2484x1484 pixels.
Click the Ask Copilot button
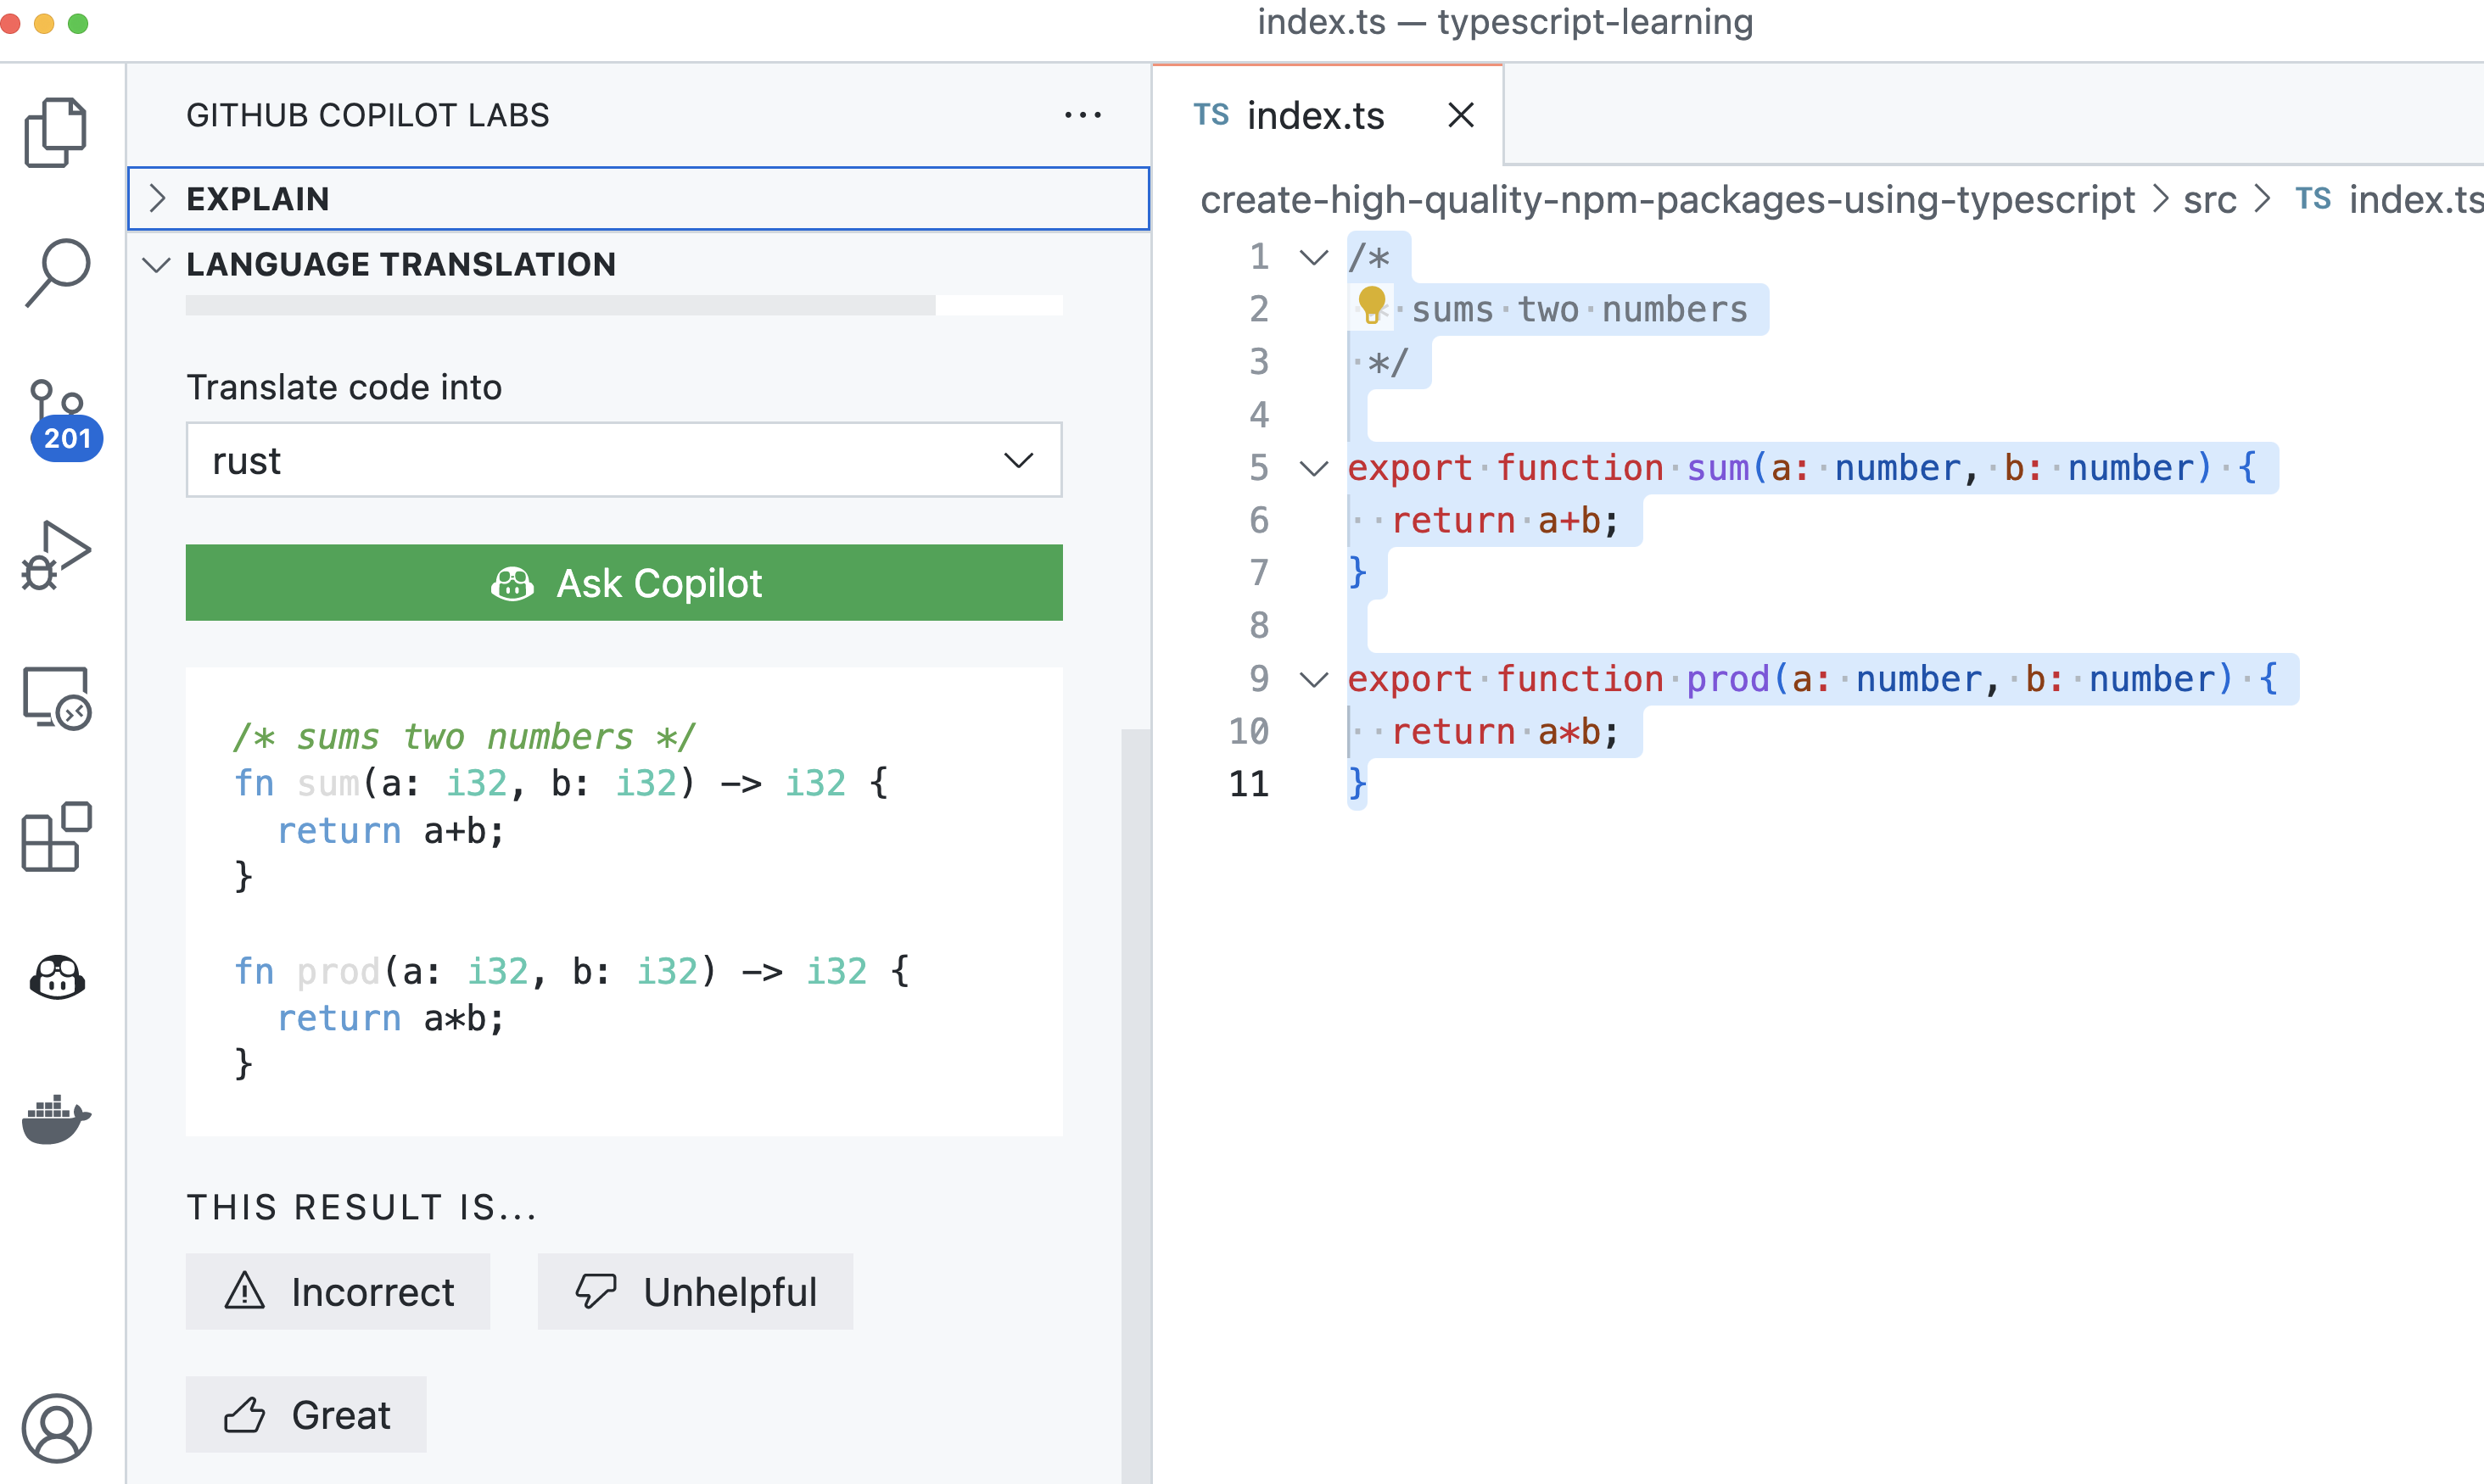point(624,583)
